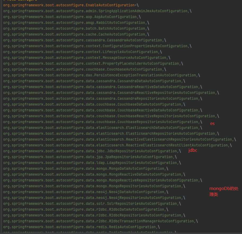Select R2dbcTransactionManagerAutoConfiguration line
Image resolution: width=242 pixels, height=234 pixels.
(100, 221)
